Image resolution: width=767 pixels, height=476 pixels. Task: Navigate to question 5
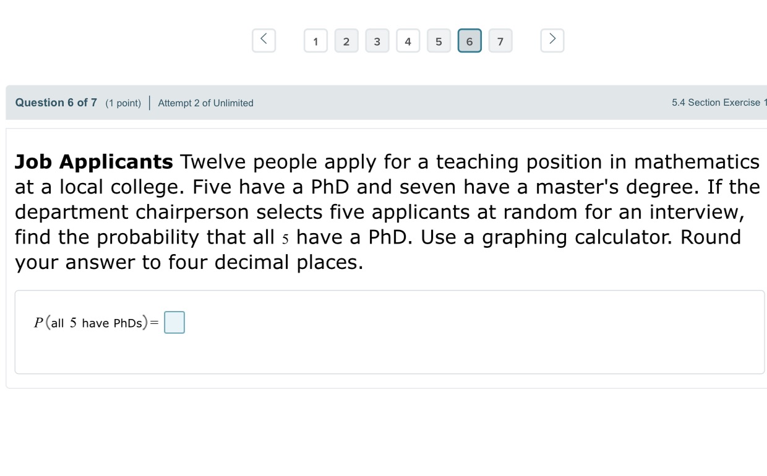click(x=439, y=41)
